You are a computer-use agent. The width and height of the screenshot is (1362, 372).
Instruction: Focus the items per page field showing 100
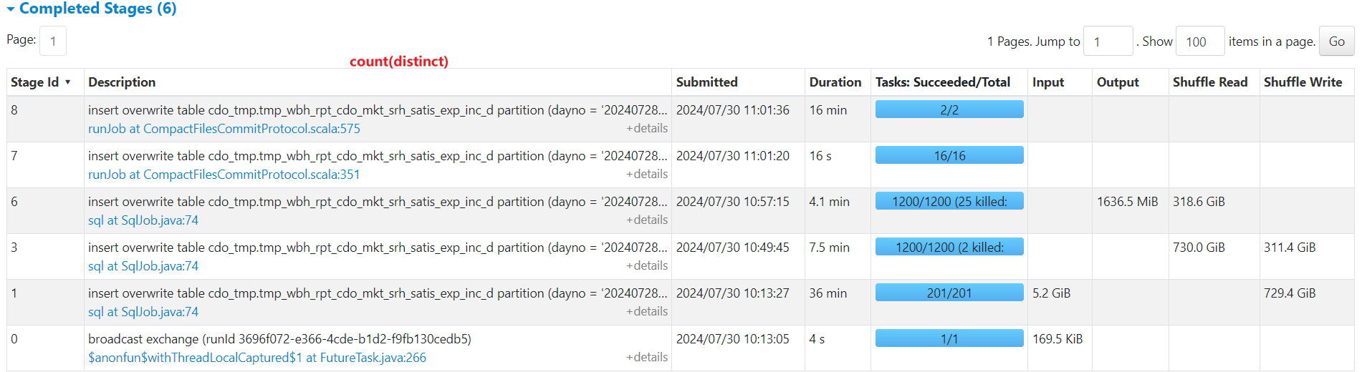[1200, 41]
